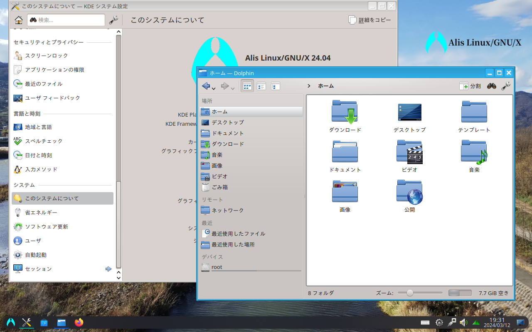Click System Settings sidebar scrollbar down arrow

coord(118,278)
